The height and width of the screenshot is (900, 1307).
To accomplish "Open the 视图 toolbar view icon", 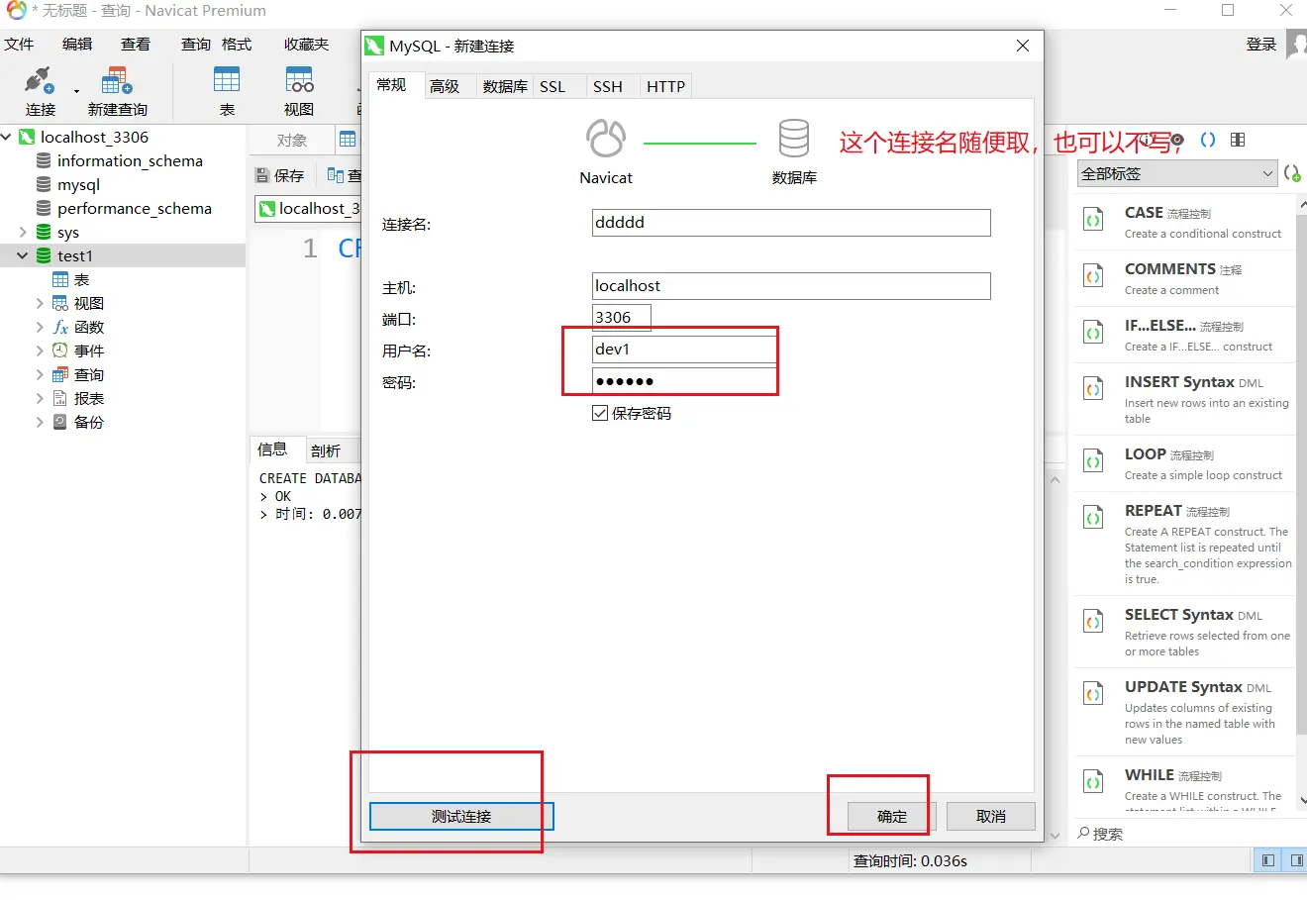I will point(299,79).
